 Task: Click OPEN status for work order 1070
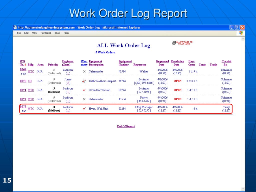point(178,81)
